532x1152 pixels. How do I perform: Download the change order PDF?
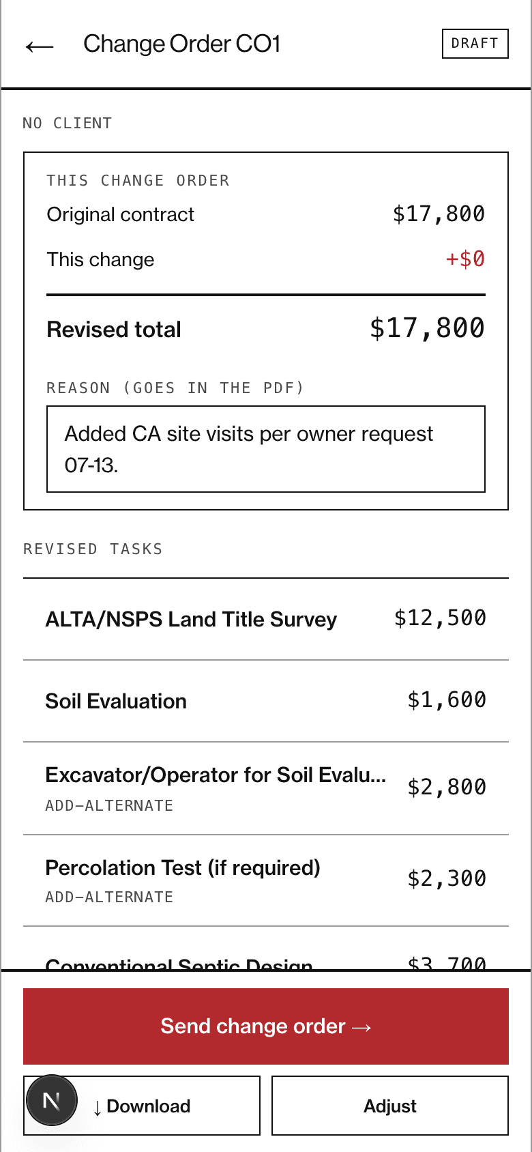tap(142, 1106)
